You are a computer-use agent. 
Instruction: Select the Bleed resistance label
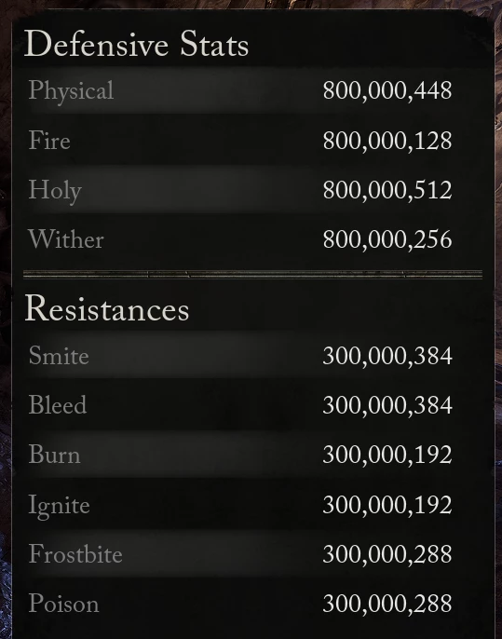pyautogui.click(x=58, y=405)
